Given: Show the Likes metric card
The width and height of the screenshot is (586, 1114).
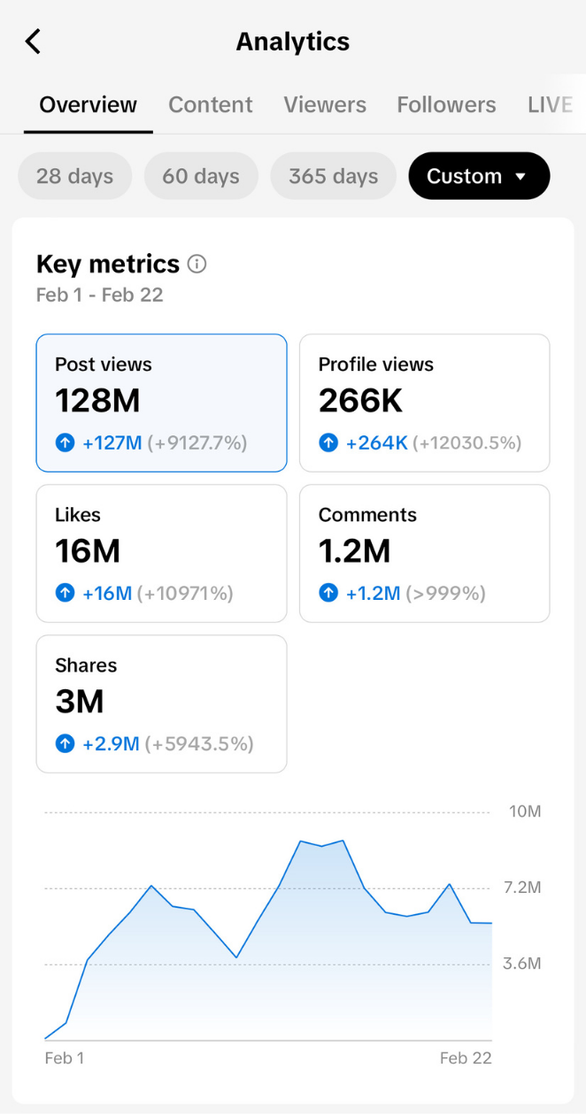Looking at the screenshot, I should pyautogui.click(x=161, y=553).
